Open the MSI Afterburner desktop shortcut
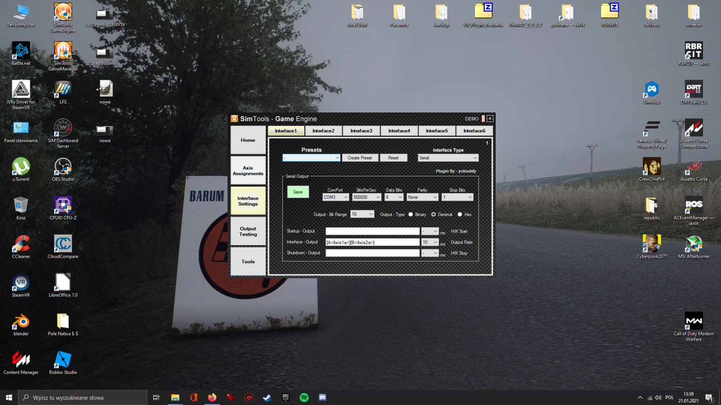Viewport: 721px width, 405px height. click(694, 244)
